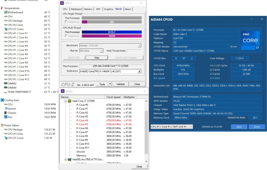Screen dimensions: 267x170
Task: Click the CPU fan icon under Cooling Fans
Action: pyautogui.click(x=6, y=104)
